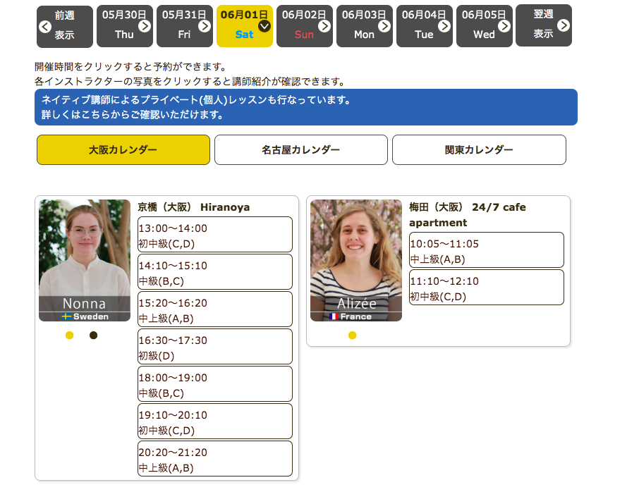Click the arrow icon on 05月30日 Thu
Viewport: 639px width, 492px height.
[x=145, y=26]
